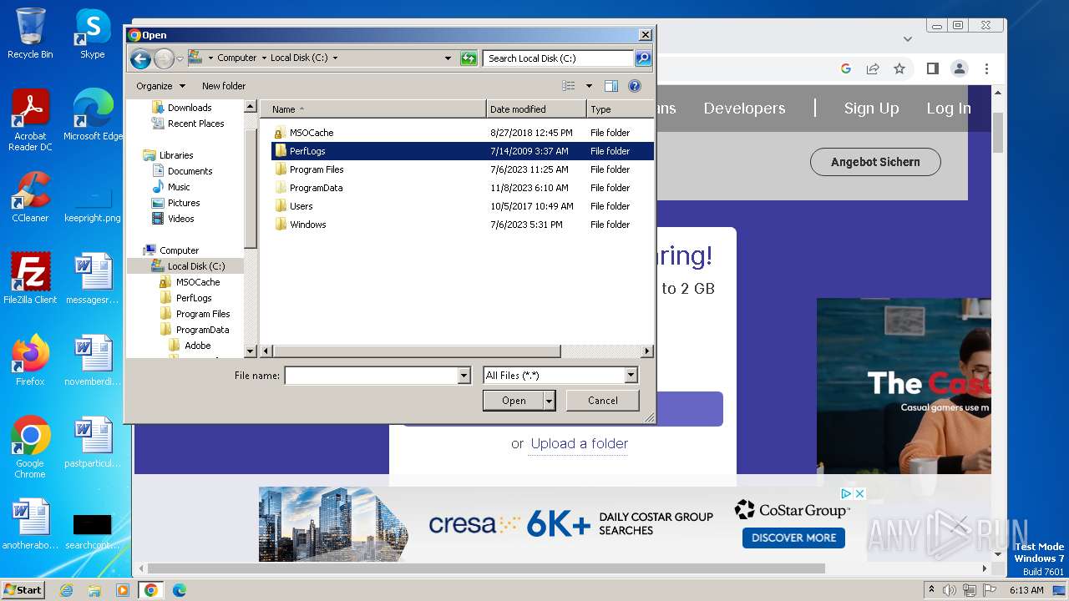
Task: Sort by Type column header
Action: (620, 109)
